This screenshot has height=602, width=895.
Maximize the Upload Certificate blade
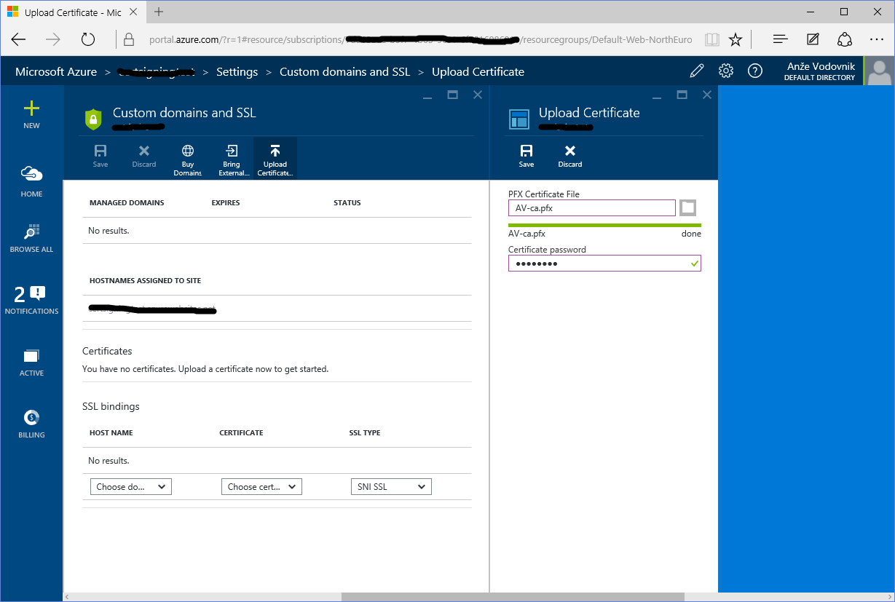pyautogui.click(x=682, y=95)
